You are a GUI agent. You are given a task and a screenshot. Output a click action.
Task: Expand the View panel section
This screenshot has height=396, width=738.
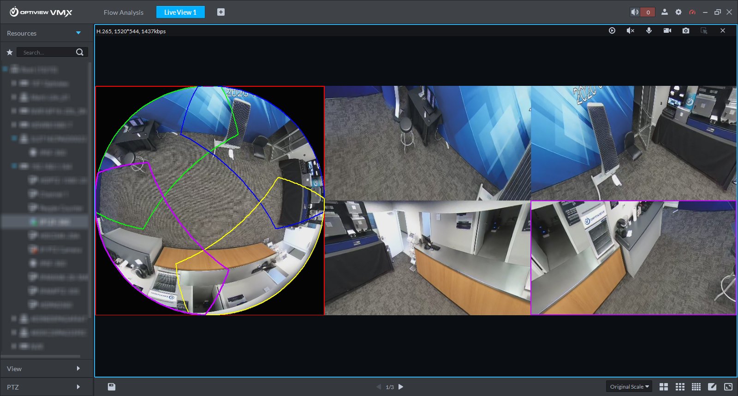click(x=78, y=368)
